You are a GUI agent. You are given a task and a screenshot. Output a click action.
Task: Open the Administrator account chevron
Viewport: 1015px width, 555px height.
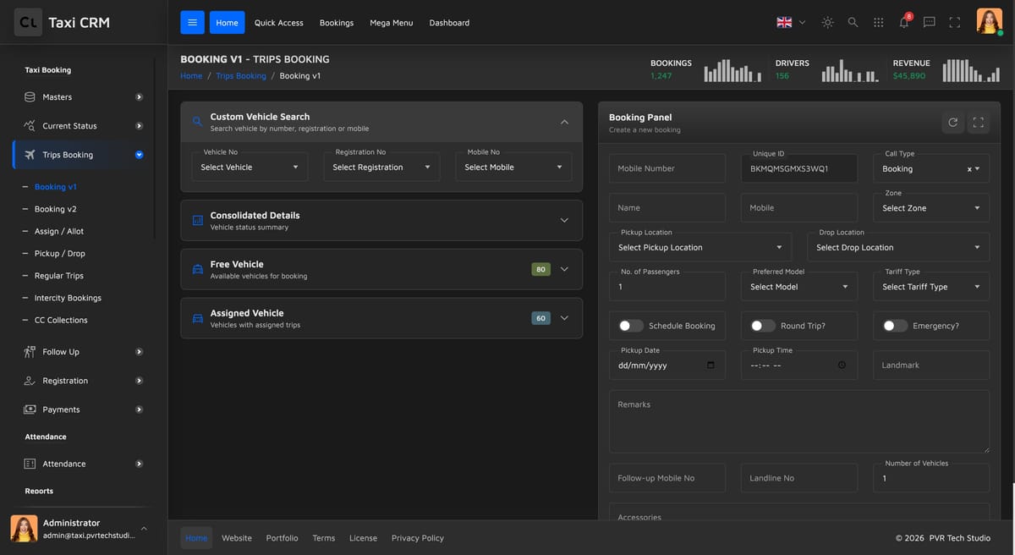[x=143, y=528]
